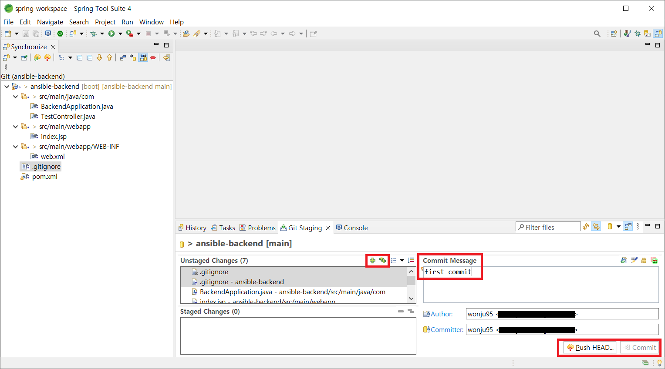
Task: Close the Synchronize view tab
Action: click(53, 47)
